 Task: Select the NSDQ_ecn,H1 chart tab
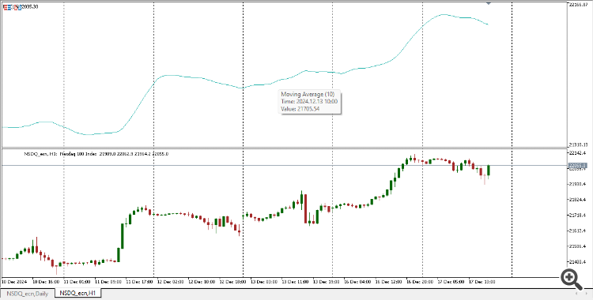[x=78, y=293]
